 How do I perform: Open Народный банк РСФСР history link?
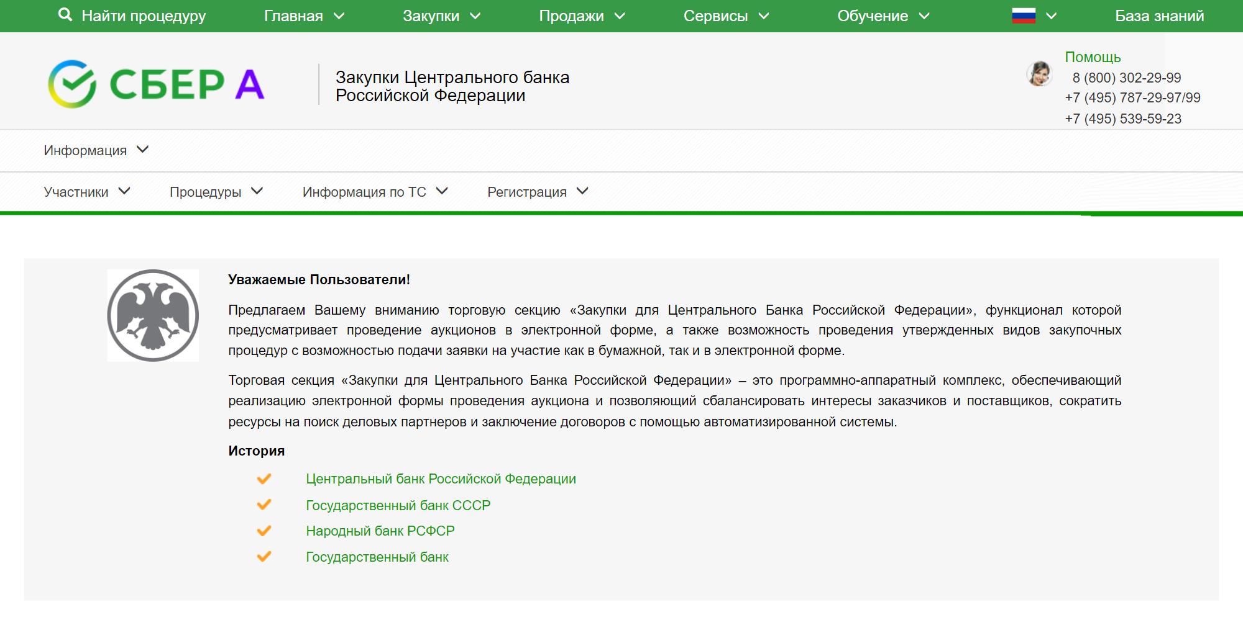(380, 531)
